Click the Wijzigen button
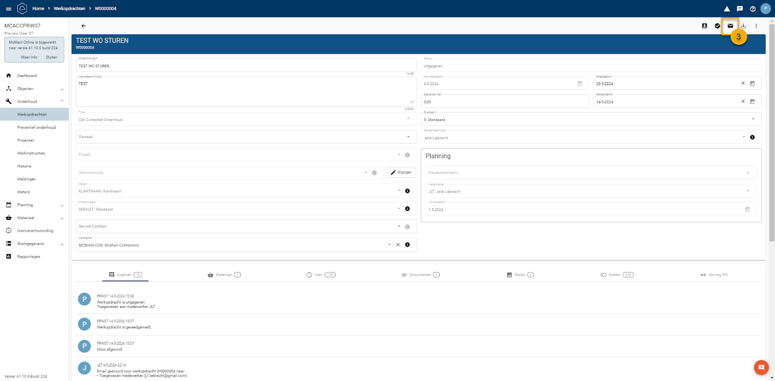The image size is (775, 381). tap(401, 172)
